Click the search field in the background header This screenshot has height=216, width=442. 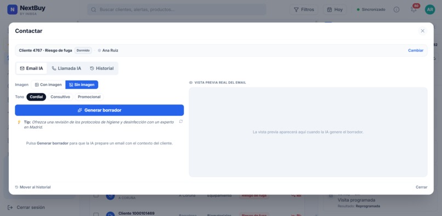click(x=177, y=9)
